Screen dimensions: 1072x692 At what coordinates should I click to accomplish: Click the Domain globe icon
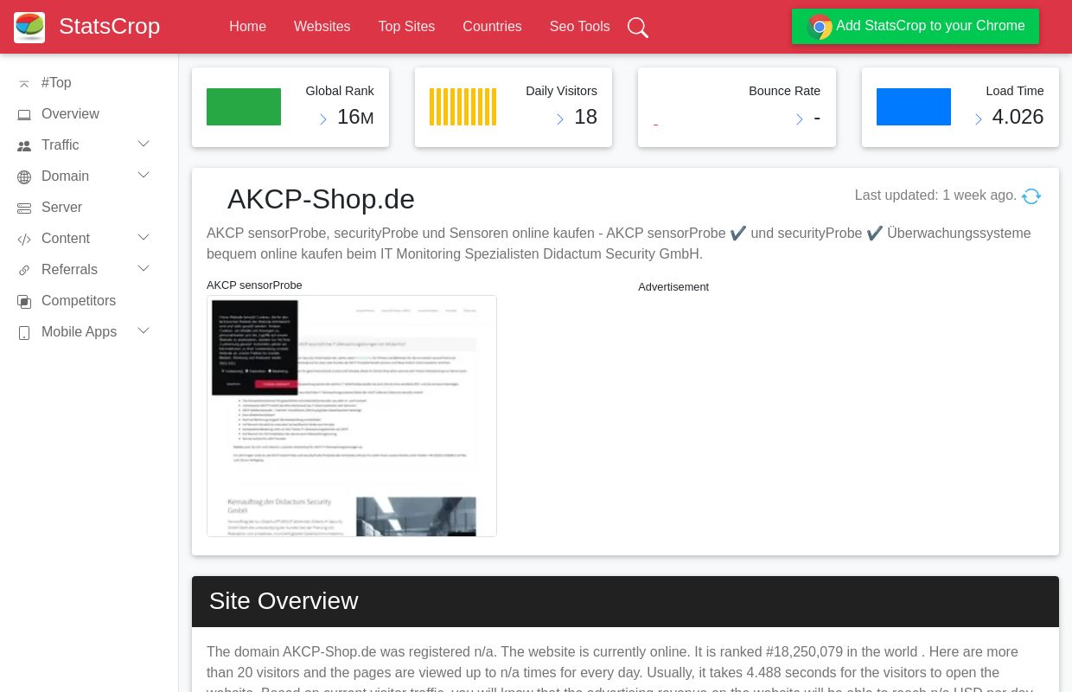click(24, 176)
